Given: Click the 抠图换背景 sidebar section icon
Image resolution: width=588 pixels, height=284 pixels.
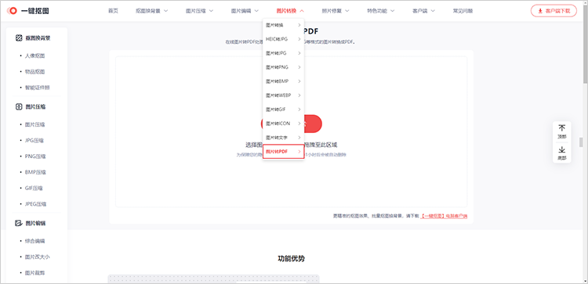Looking at the screenshot, I should click(x=18, y=38).
